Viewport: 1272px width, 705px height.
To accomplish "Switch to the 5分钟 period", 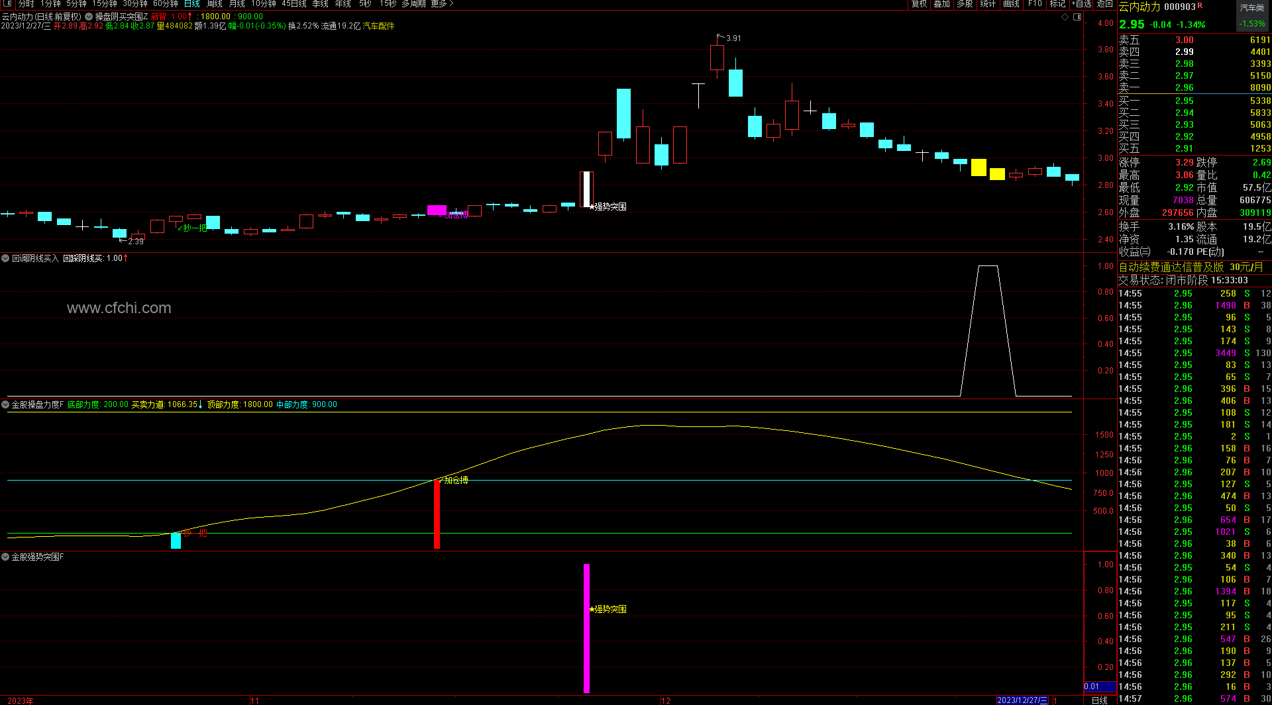I will coord(76,4).
